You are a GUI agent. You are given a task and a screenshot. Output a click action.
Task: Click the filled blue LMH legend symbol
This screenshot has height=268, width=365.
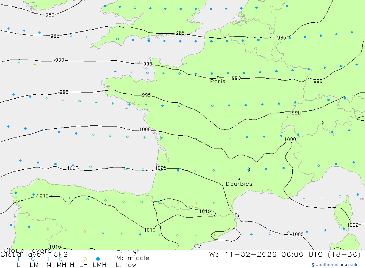click(98, 259)
